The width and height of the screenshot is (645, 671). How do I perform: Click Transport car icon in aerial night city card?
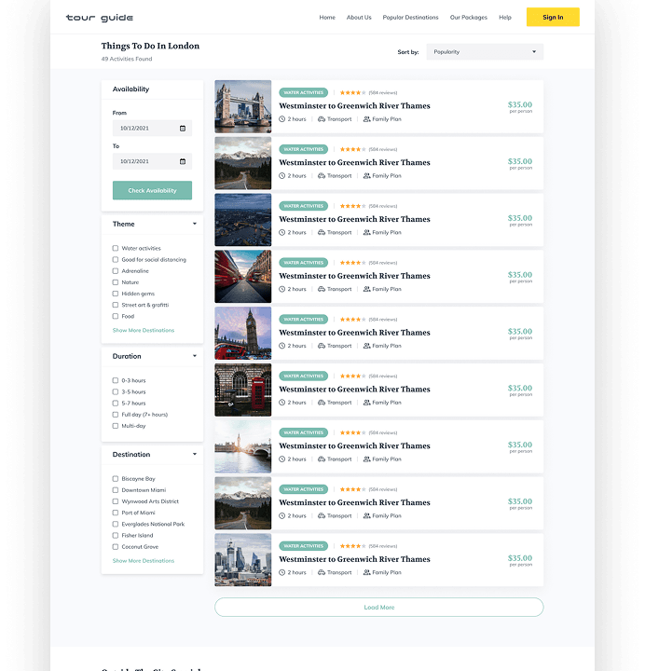pyautogui.click(x=322, y=232)
